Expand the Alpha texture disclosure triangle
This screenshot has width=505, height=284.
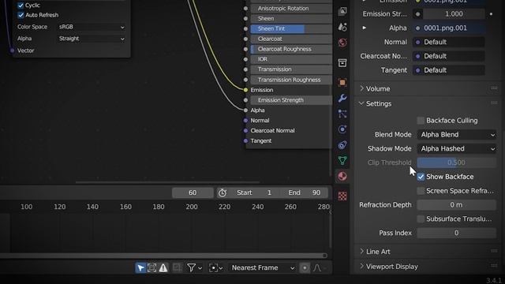point(365,28)
